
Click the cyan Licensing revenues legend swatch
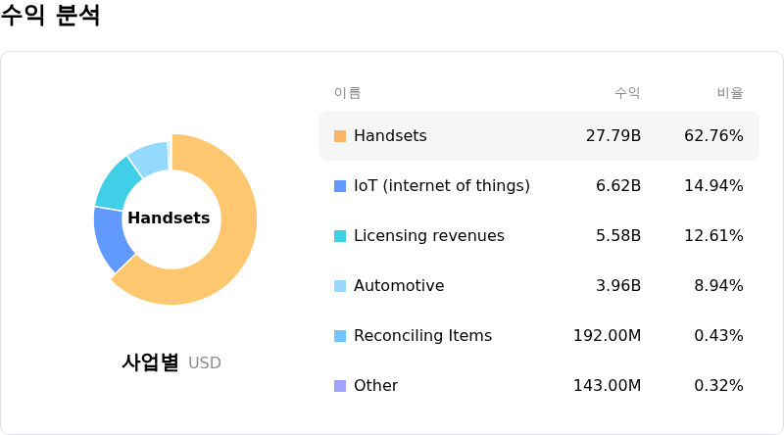tap(340, 236)
